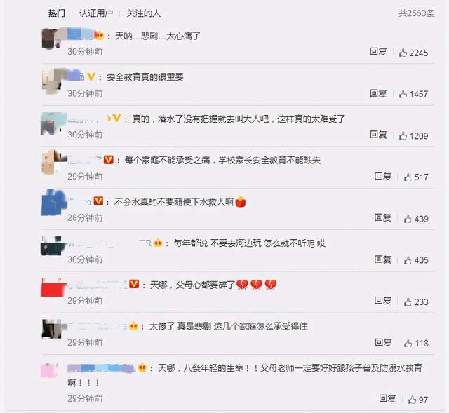
Task: Reply to comment with 1209 likes
Action: click(x=378, y=135)
